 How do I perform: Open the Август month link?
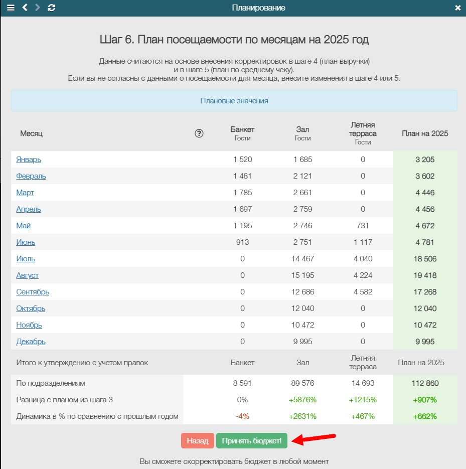(x=28, y=275)
